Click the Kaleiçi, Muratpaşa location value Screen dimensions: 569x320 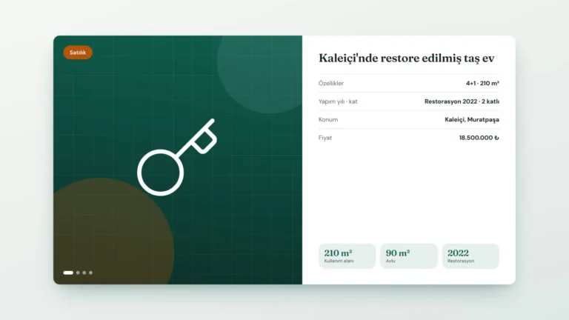(x=472, y=120)
